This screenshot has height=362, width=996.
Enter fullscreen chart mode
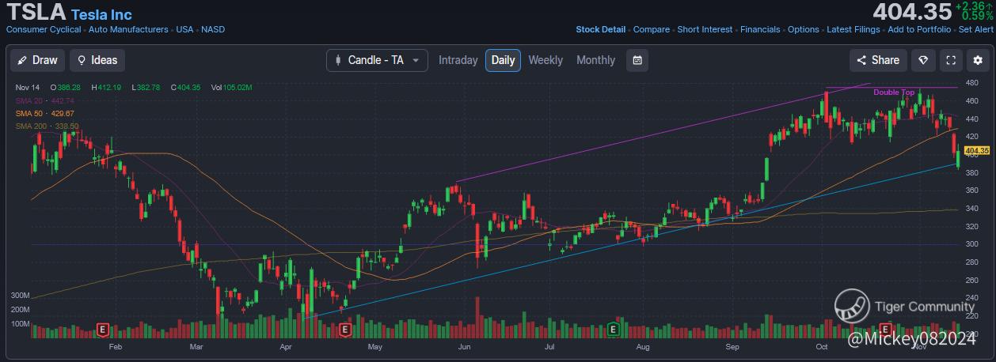pyautogui.click(x=951, y=60)
